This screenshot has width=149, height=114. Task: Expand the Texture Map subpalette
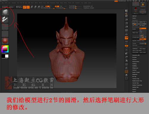(136, 79)
